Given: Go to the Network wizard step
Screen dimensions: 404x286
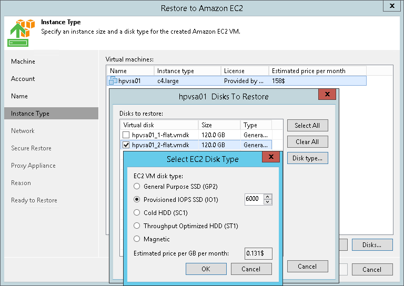Looking at the screenshot, I should [x=23, y=131].
